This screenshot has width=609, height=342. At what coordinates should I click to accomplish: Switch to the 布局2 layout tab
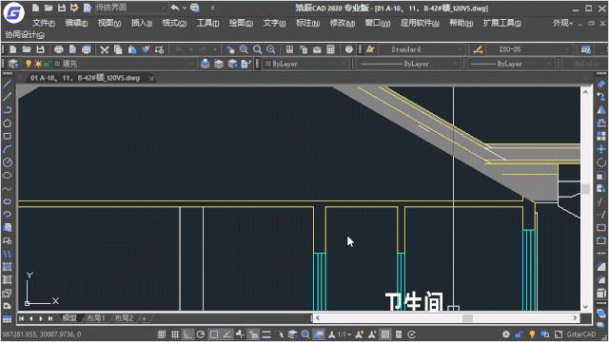pos(124,318)
